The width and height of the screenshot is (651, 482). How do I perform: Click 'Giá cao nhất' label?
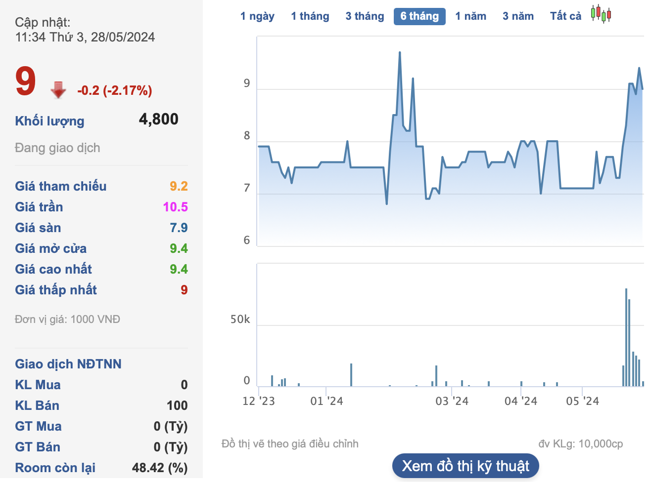[x=53, y=269]
